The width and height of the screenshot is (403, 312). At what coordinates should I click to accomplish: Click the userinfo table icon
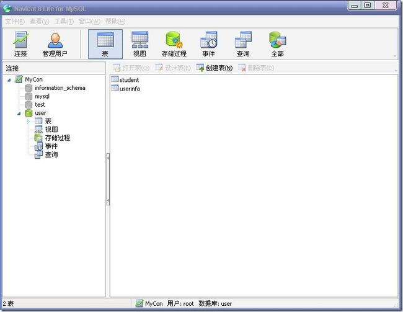[x=115, y=88]
